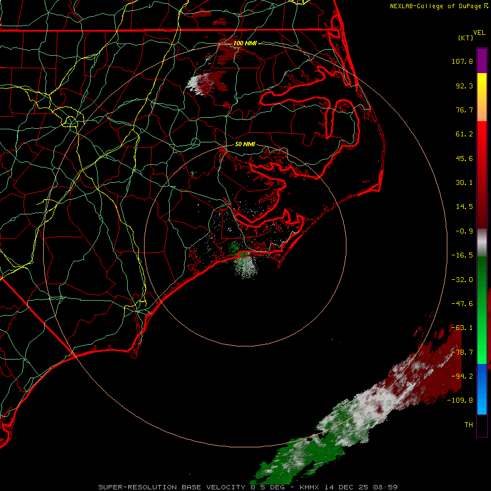
Task: Select the -63.1 scale value
Action: [462, 328]
